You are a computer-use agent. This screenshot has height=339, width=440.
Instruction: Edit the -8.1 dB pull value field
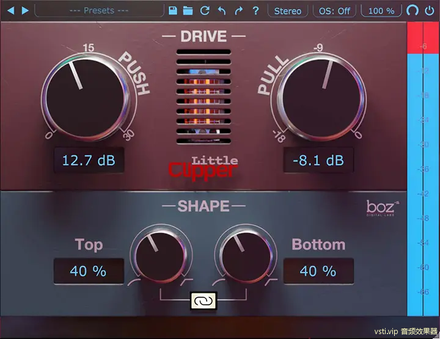coord(318,160)
